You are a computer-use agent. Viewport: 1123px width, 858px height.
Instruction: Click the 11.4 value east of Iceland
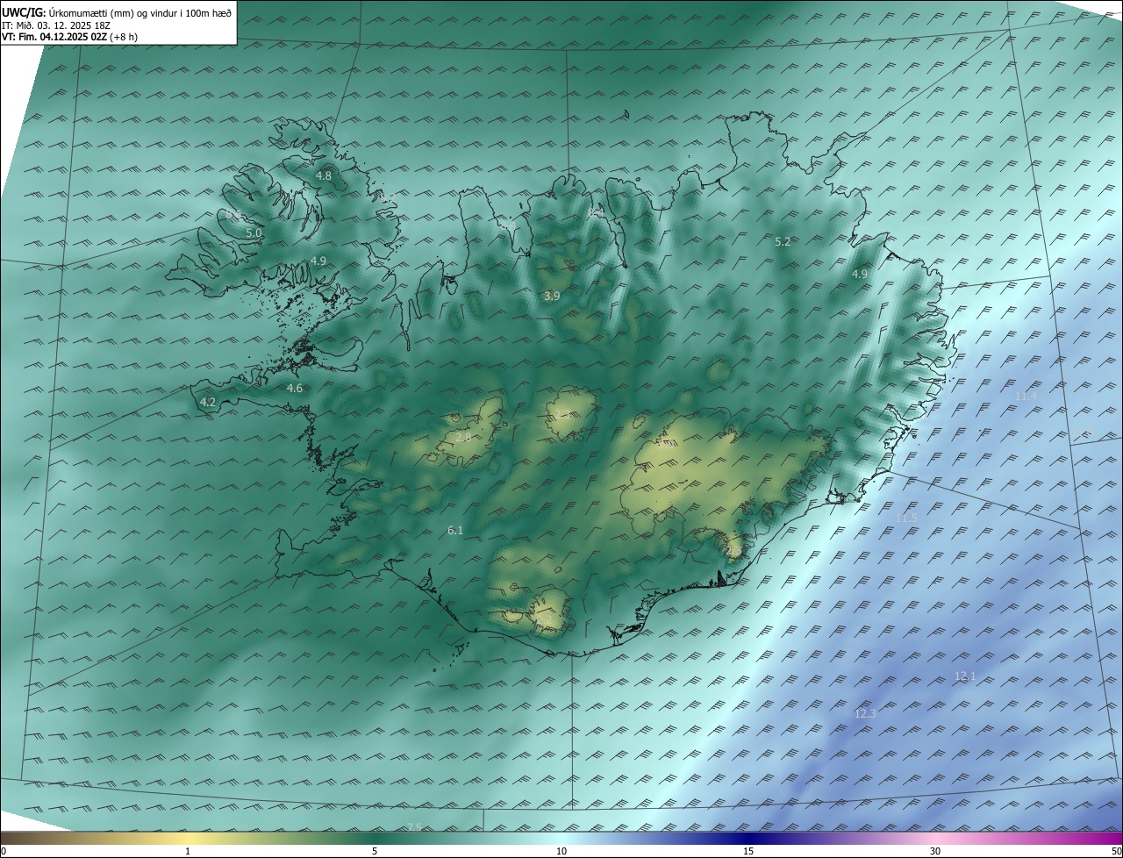point(1026,397)
